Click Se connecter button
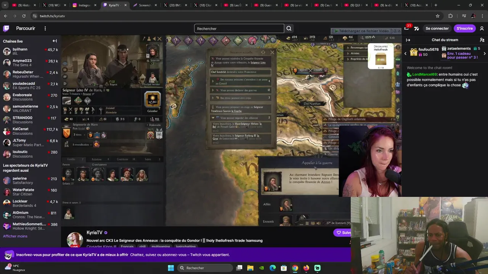 (437, 29)
